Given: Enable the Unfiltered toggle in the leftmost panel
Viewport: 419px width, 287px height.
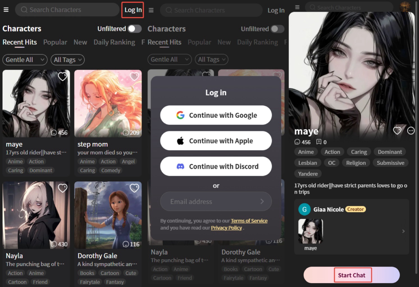Looking at the screenshot, I should click(135, 29).
